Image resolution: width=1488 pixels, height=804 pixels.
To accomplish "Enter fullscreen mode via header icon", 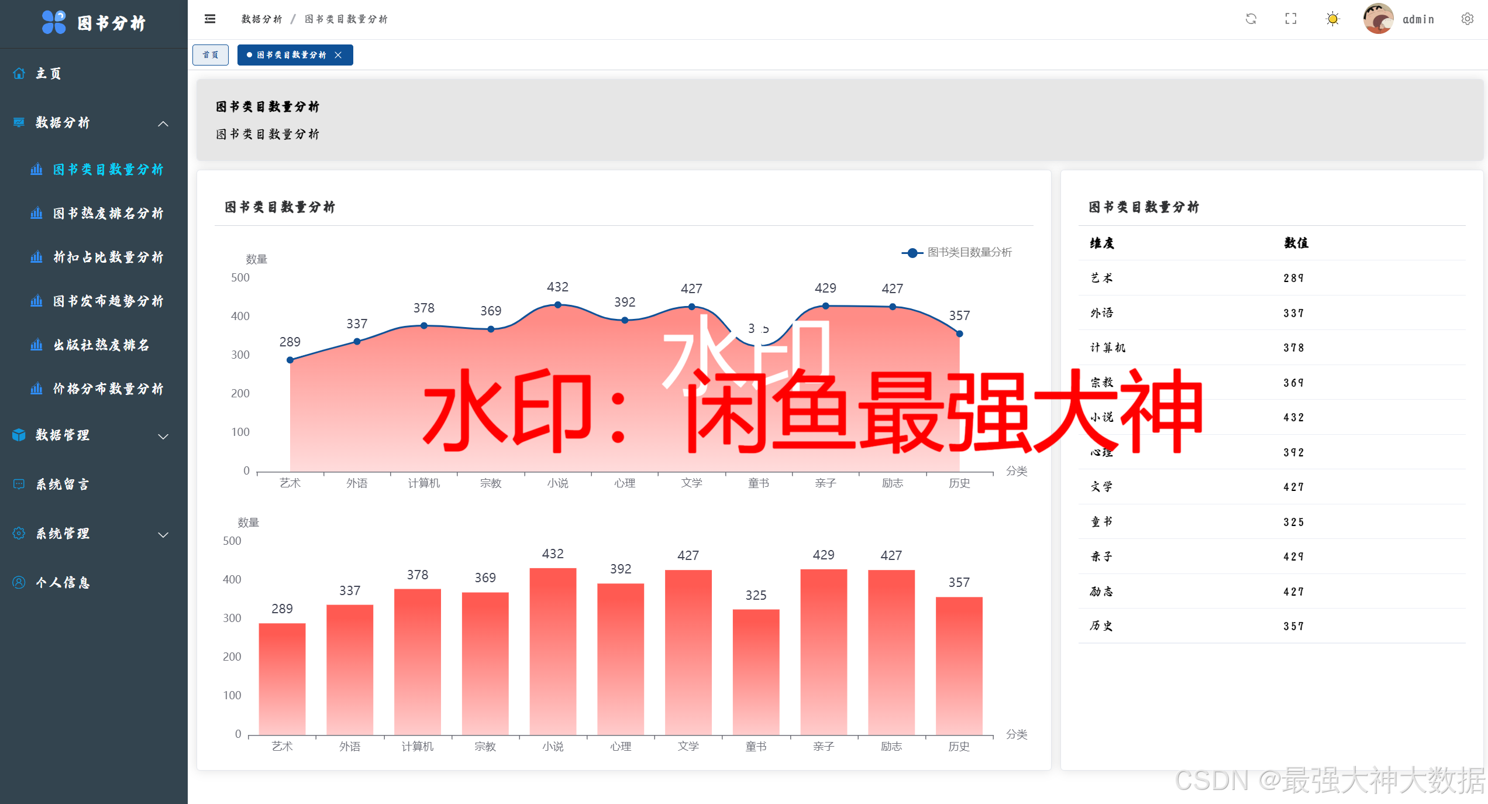I will click(1291, 19).
